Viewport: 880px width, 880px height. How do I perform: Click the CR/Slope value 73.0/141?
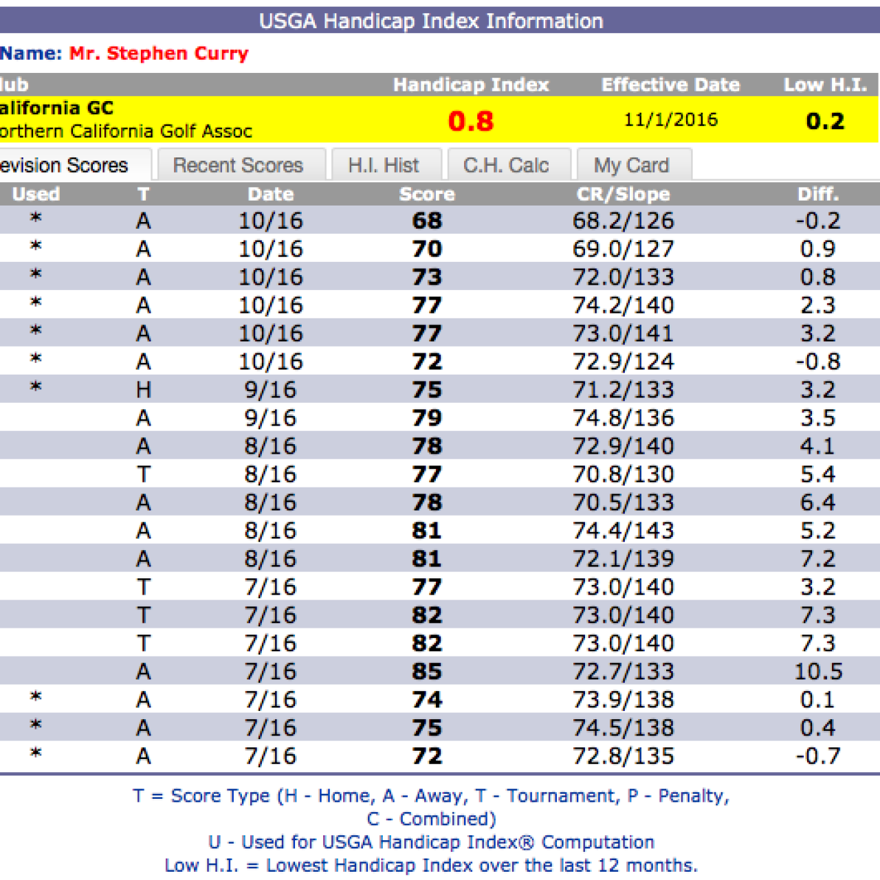click(623, 333)
